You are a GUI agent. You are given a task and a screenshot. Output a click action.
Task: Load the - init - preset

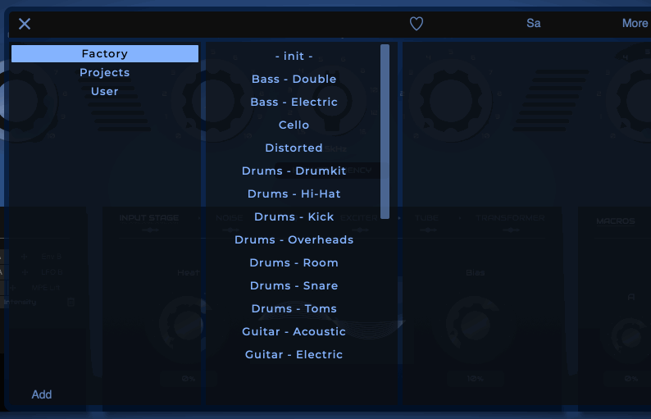[x=294, y=57]
